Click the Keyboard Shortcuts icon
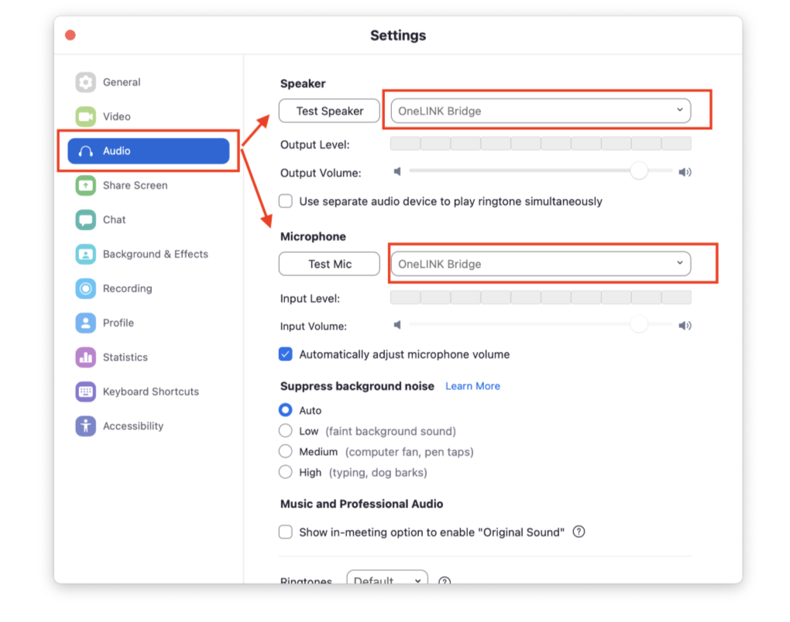The height and width of the screenshot is (622, 790). [x=86, y=391]
